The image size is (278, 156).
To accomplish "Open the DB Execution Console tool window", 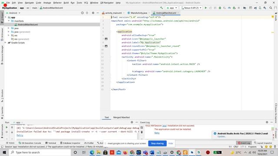I will tap(30, 143).
